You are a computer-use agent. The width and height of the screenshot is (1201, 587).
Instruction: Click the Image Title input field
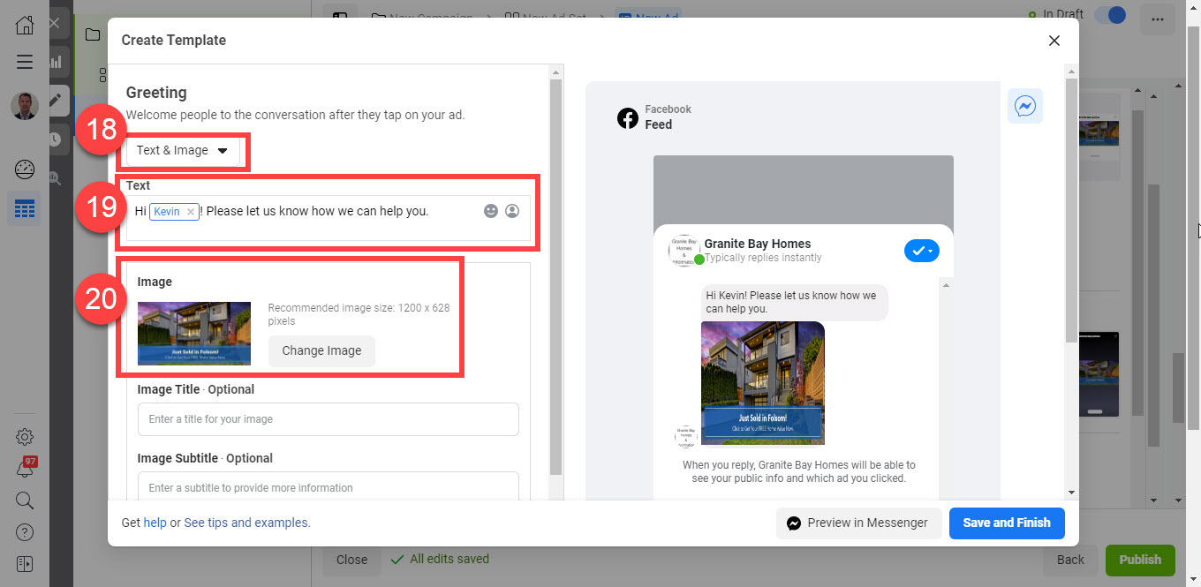[328, 418]
